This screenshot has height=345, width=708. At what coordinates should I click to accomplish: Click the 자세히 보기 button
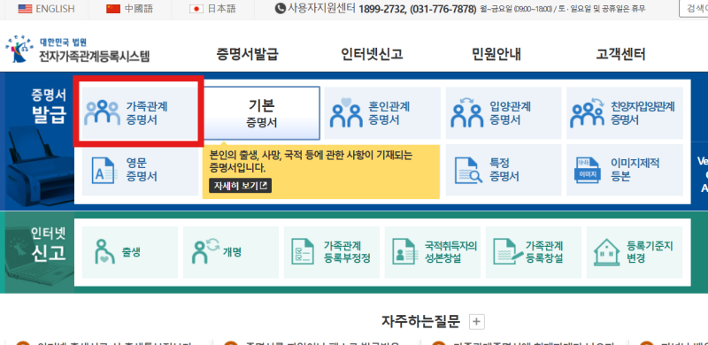(x=240, y=186)
